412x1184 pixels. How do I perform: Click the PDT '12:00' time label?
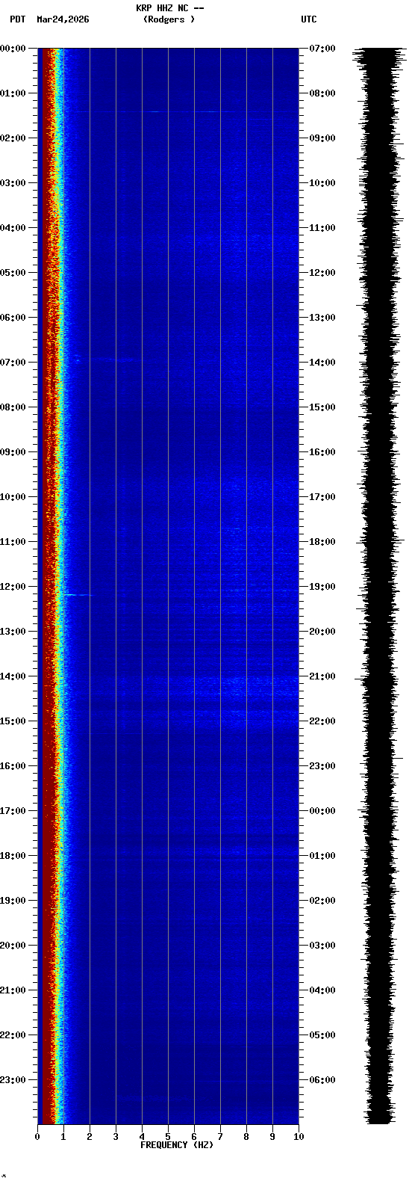click(x=13, y=587)
